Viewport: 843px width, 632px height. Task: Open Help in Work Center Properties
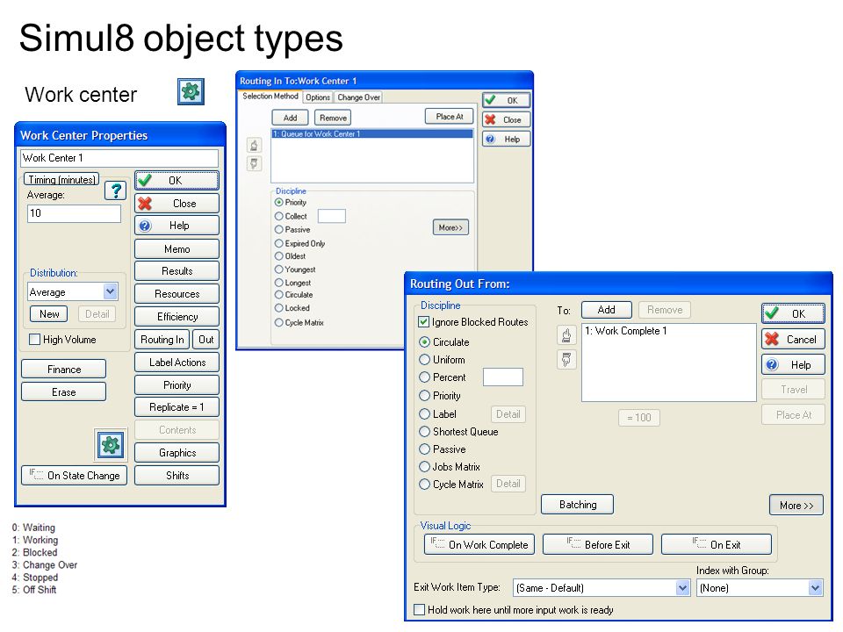coord(177,226)
